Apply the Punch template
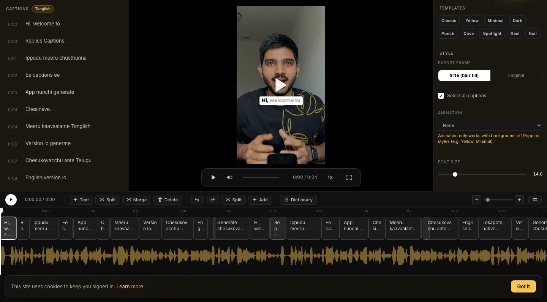 pyautogui.click(x=448, y=33)
